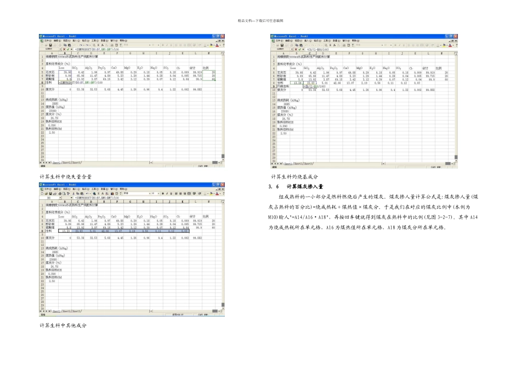Click Borders icon in lower-left Excel window

pyautogui.click(x=205, y=193)
